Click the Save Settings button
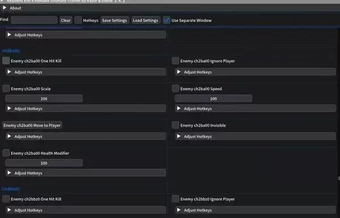The image size is (340, 218). point(114,20)
